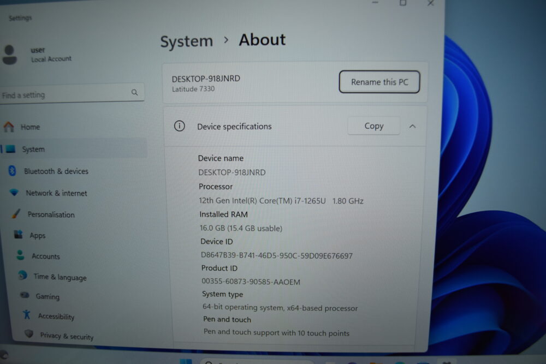Collapse the Device specifications section chevron
This screenshot has width=546, height=364.
[x=413, y=126]
